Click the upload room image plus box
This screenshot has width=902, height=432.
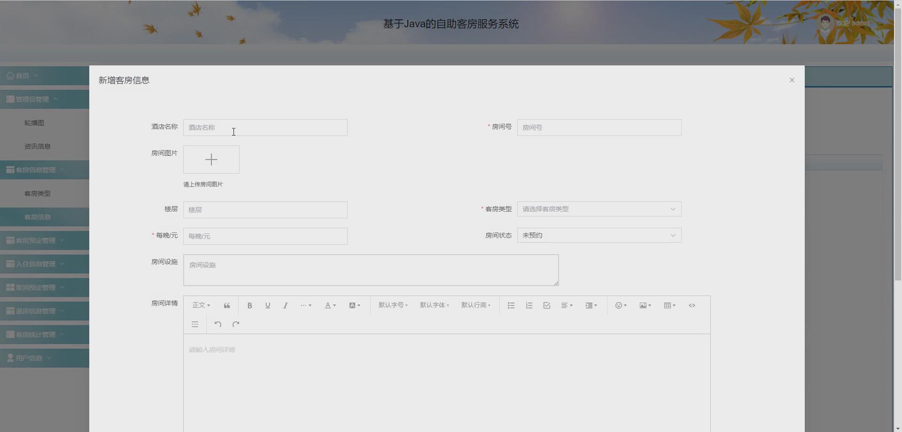[211, 159]
